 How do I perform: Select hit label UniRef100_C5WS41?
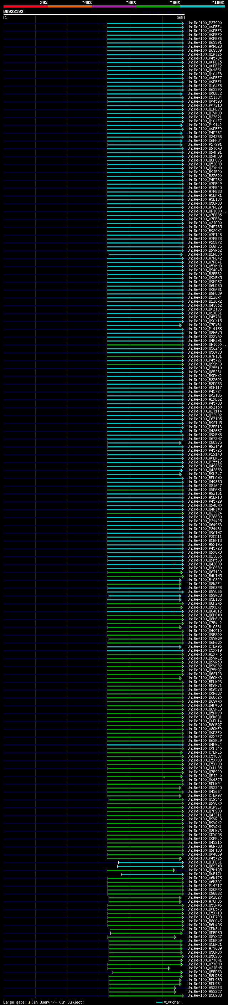coord(204,929)
